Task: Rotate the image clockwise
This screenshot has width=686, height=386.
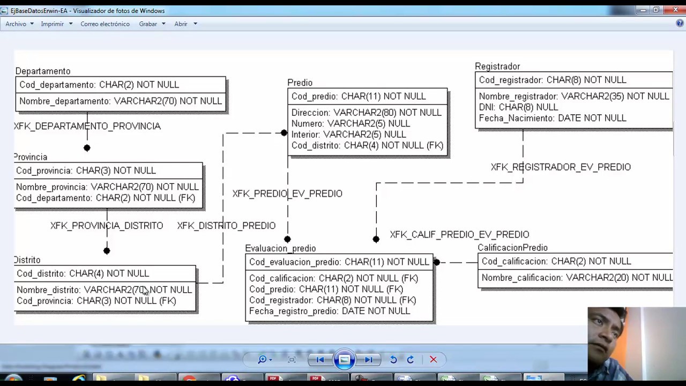Action: point(411,360)
